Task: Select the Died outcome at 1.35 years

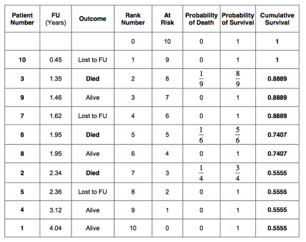Action: pos(93,79)
